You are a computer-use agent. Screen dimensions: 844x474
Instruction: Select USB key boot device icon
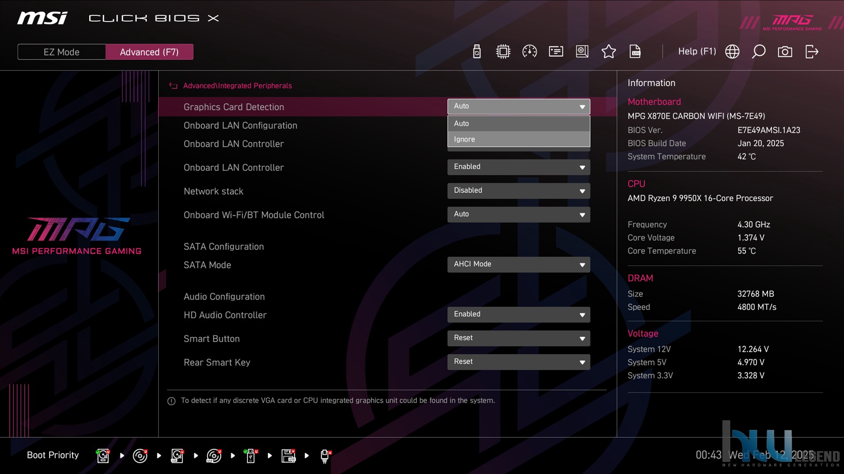point(251,455)
